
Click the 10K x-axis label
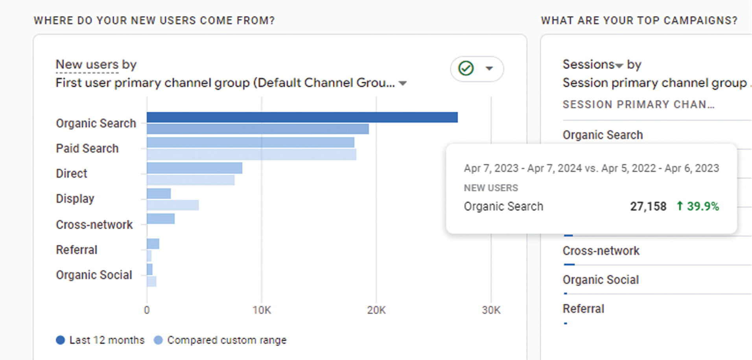[262, 310]
